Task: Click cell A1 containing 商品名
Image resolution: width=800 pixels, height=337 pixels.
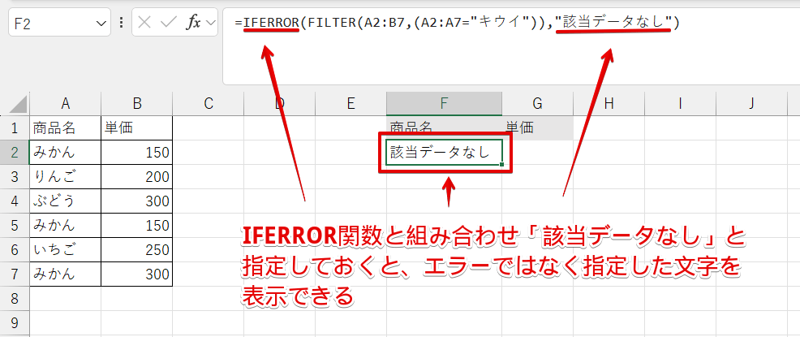Action: click(65, 127)
